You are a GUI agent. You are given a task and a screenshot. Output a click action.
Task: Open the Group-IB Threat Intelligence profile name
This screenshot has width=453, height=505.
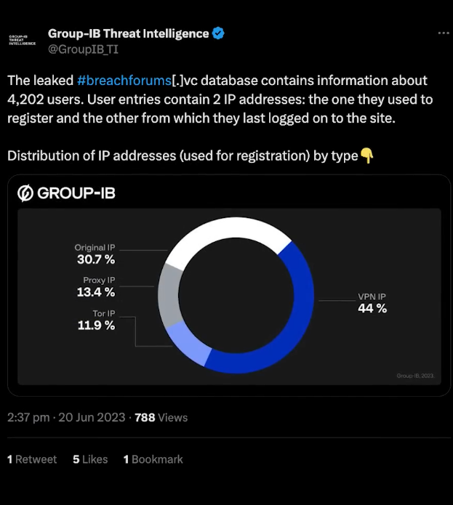coord(128,33)
